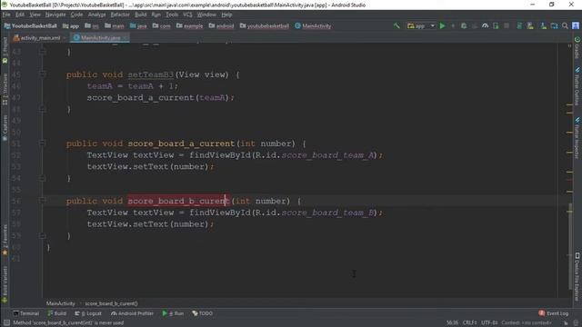582x327 pixels.
Task: Open the Code menu
Action: point(76,15)
